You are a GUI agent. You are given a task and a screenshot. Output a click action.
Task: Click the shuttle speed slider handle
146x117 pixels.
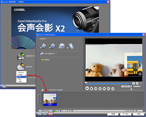[131, 90]
